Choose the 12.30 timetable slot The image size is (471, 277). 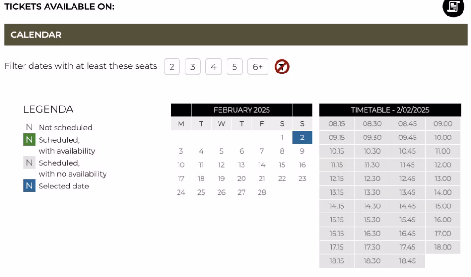pos(372,179)
